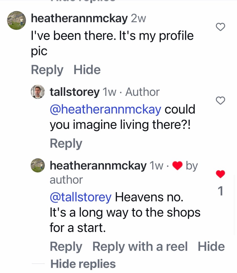Like heatherannmckay's "I've been there" comment
237x273 pixels.
click(220, 27)
